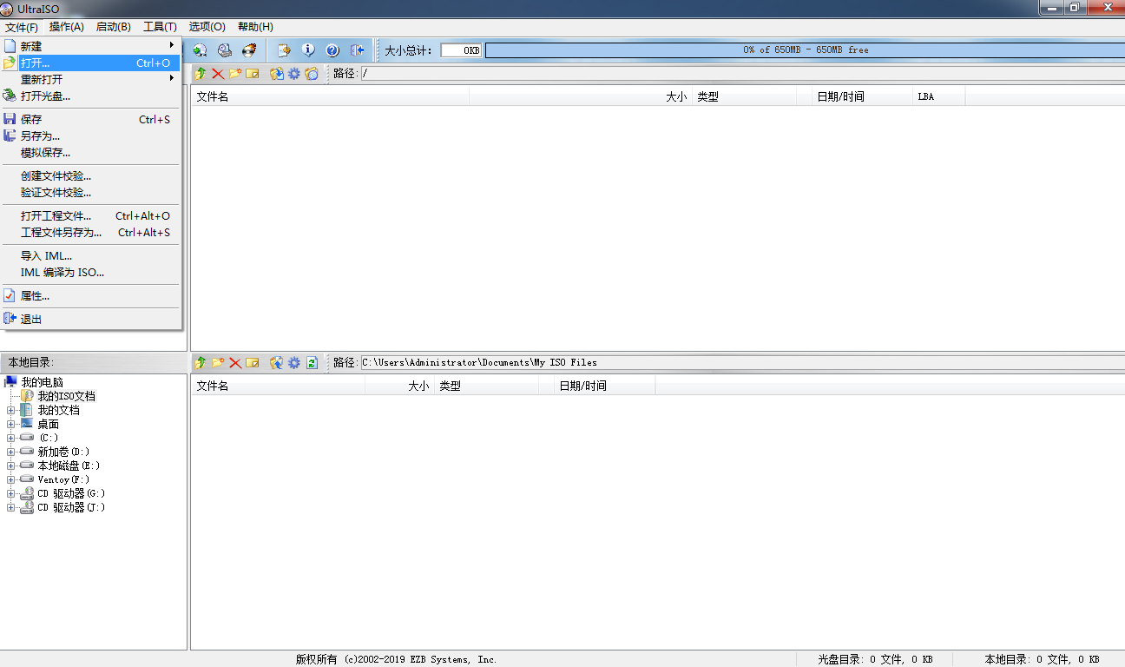
Task: Choose 工程文件另存为... menu entry
Action: tap(90, 232)
